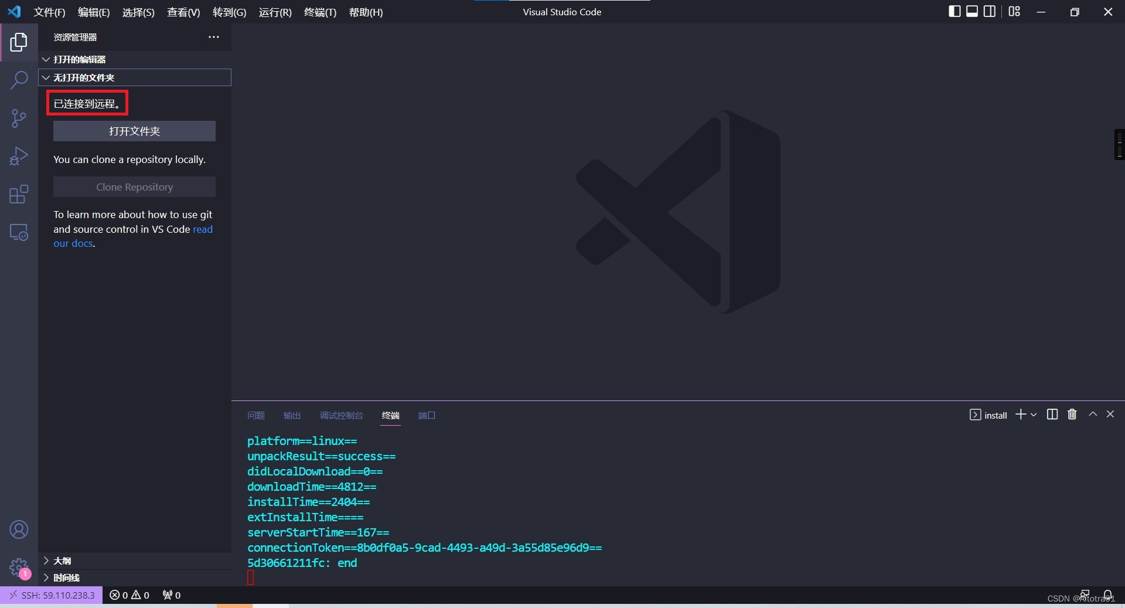The height and width of the screenshot is (608, 1125).
Task: Collapse the 打开的编辑器 section
Action: [135, 59]
